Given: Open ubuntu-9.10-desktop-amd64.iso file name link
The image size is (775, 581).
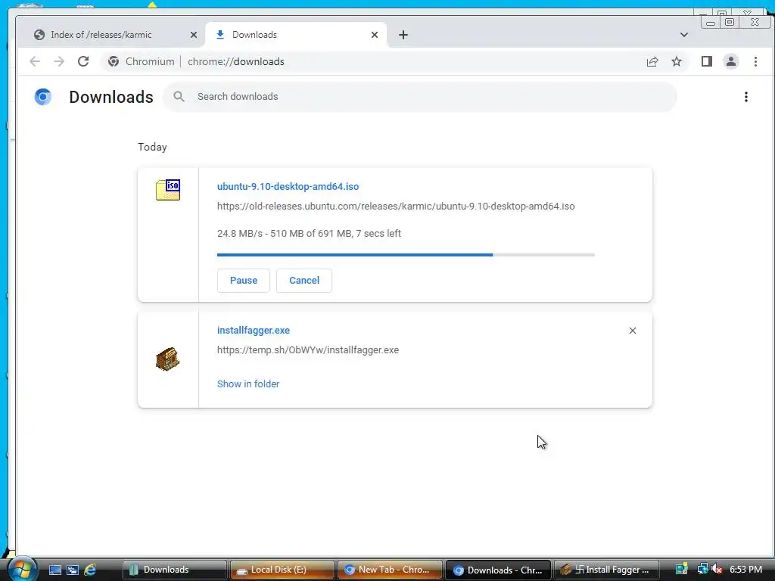Looking at the screenshot, I should 288,187.
